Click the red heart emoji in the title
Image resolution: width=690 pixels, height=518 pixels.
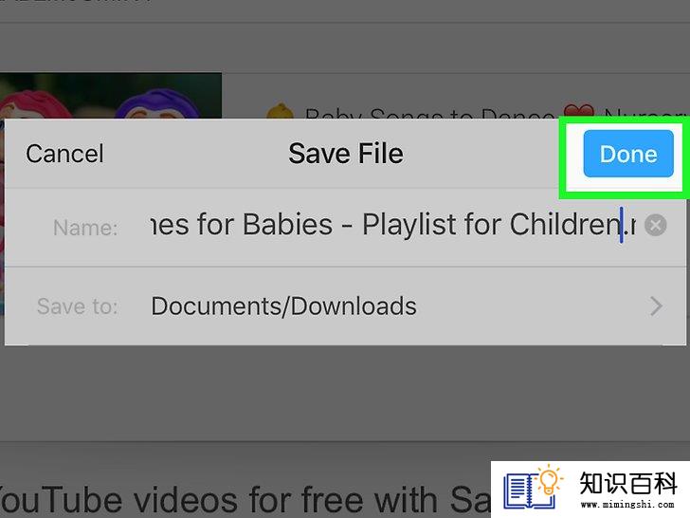pyautogui.click(x=579, y=111)
